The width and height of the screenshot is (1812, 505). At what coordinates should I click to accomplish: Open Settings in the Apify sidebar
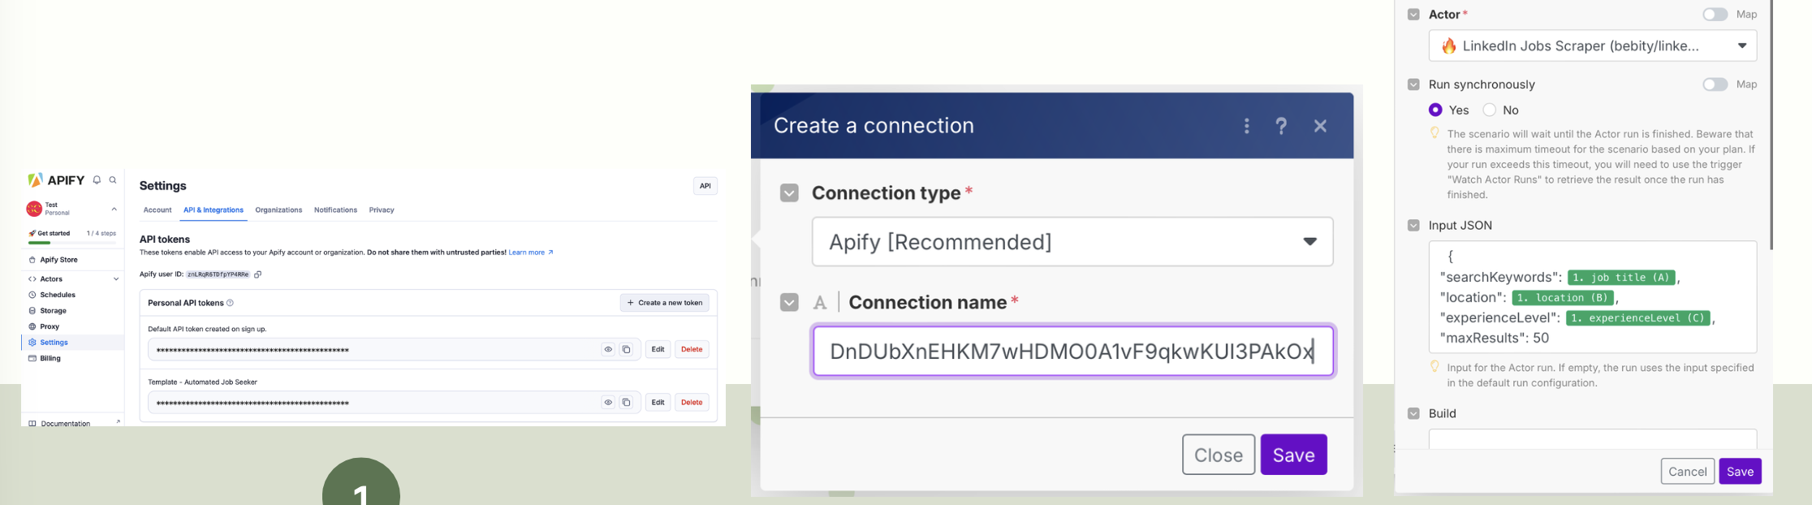tap(54, 342)
